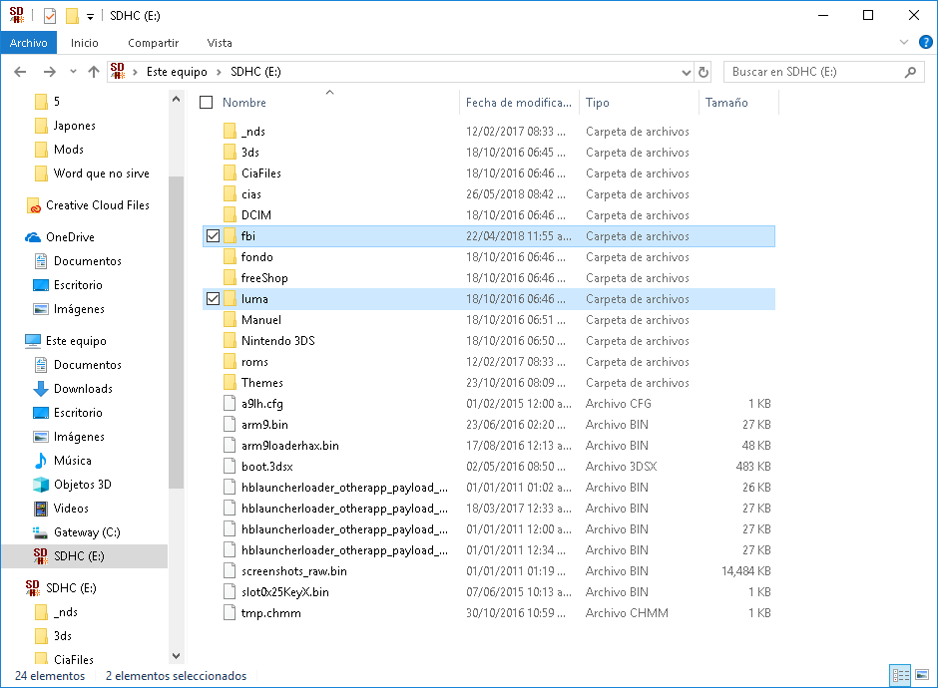Viewport: 938px width, 688px height.
Task: Uncheck the luma folder checkbox
Action: pyautogui.click(x=213, y=299)
